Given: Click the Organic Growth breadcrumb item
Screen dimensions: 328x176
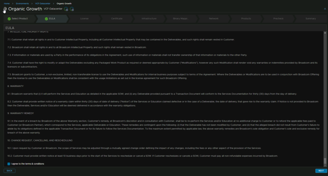Looking at the screenshot, I should coord(64,4).
